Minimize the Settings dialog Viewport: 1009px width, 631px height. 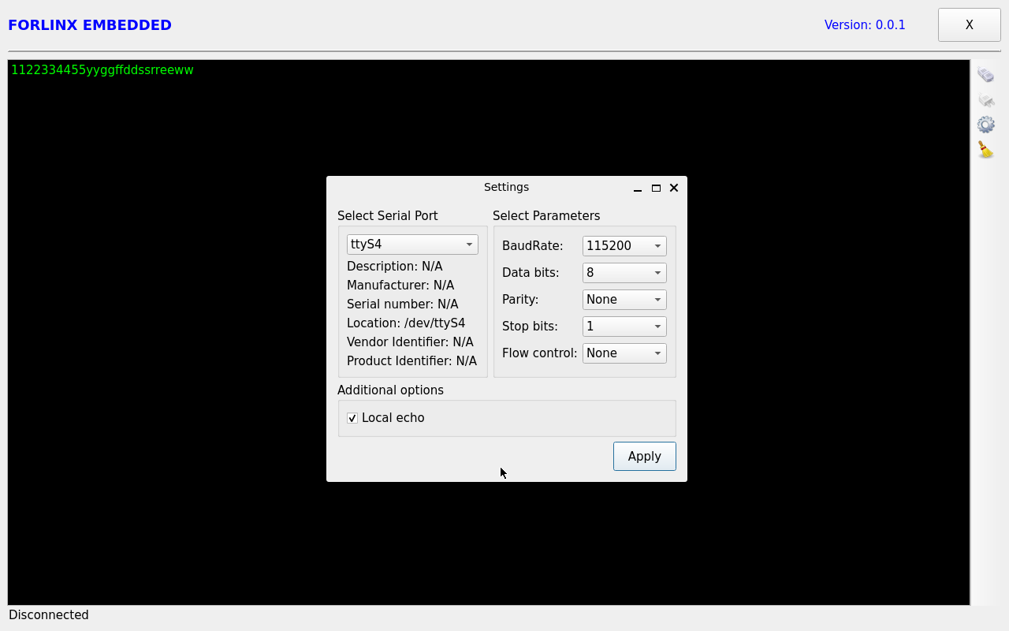(638, 189)
